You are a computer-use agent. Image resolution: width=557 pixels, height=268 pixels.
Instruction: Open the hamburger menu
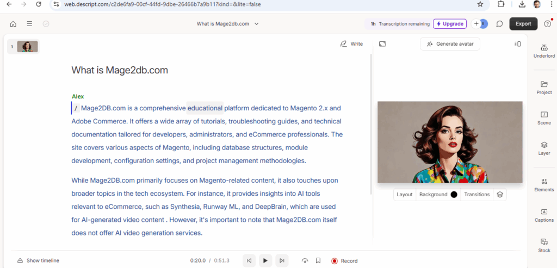click(29, 24)
